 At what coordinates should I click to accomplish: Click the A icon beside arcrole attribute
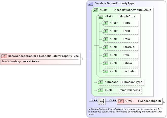coord(106,47)
